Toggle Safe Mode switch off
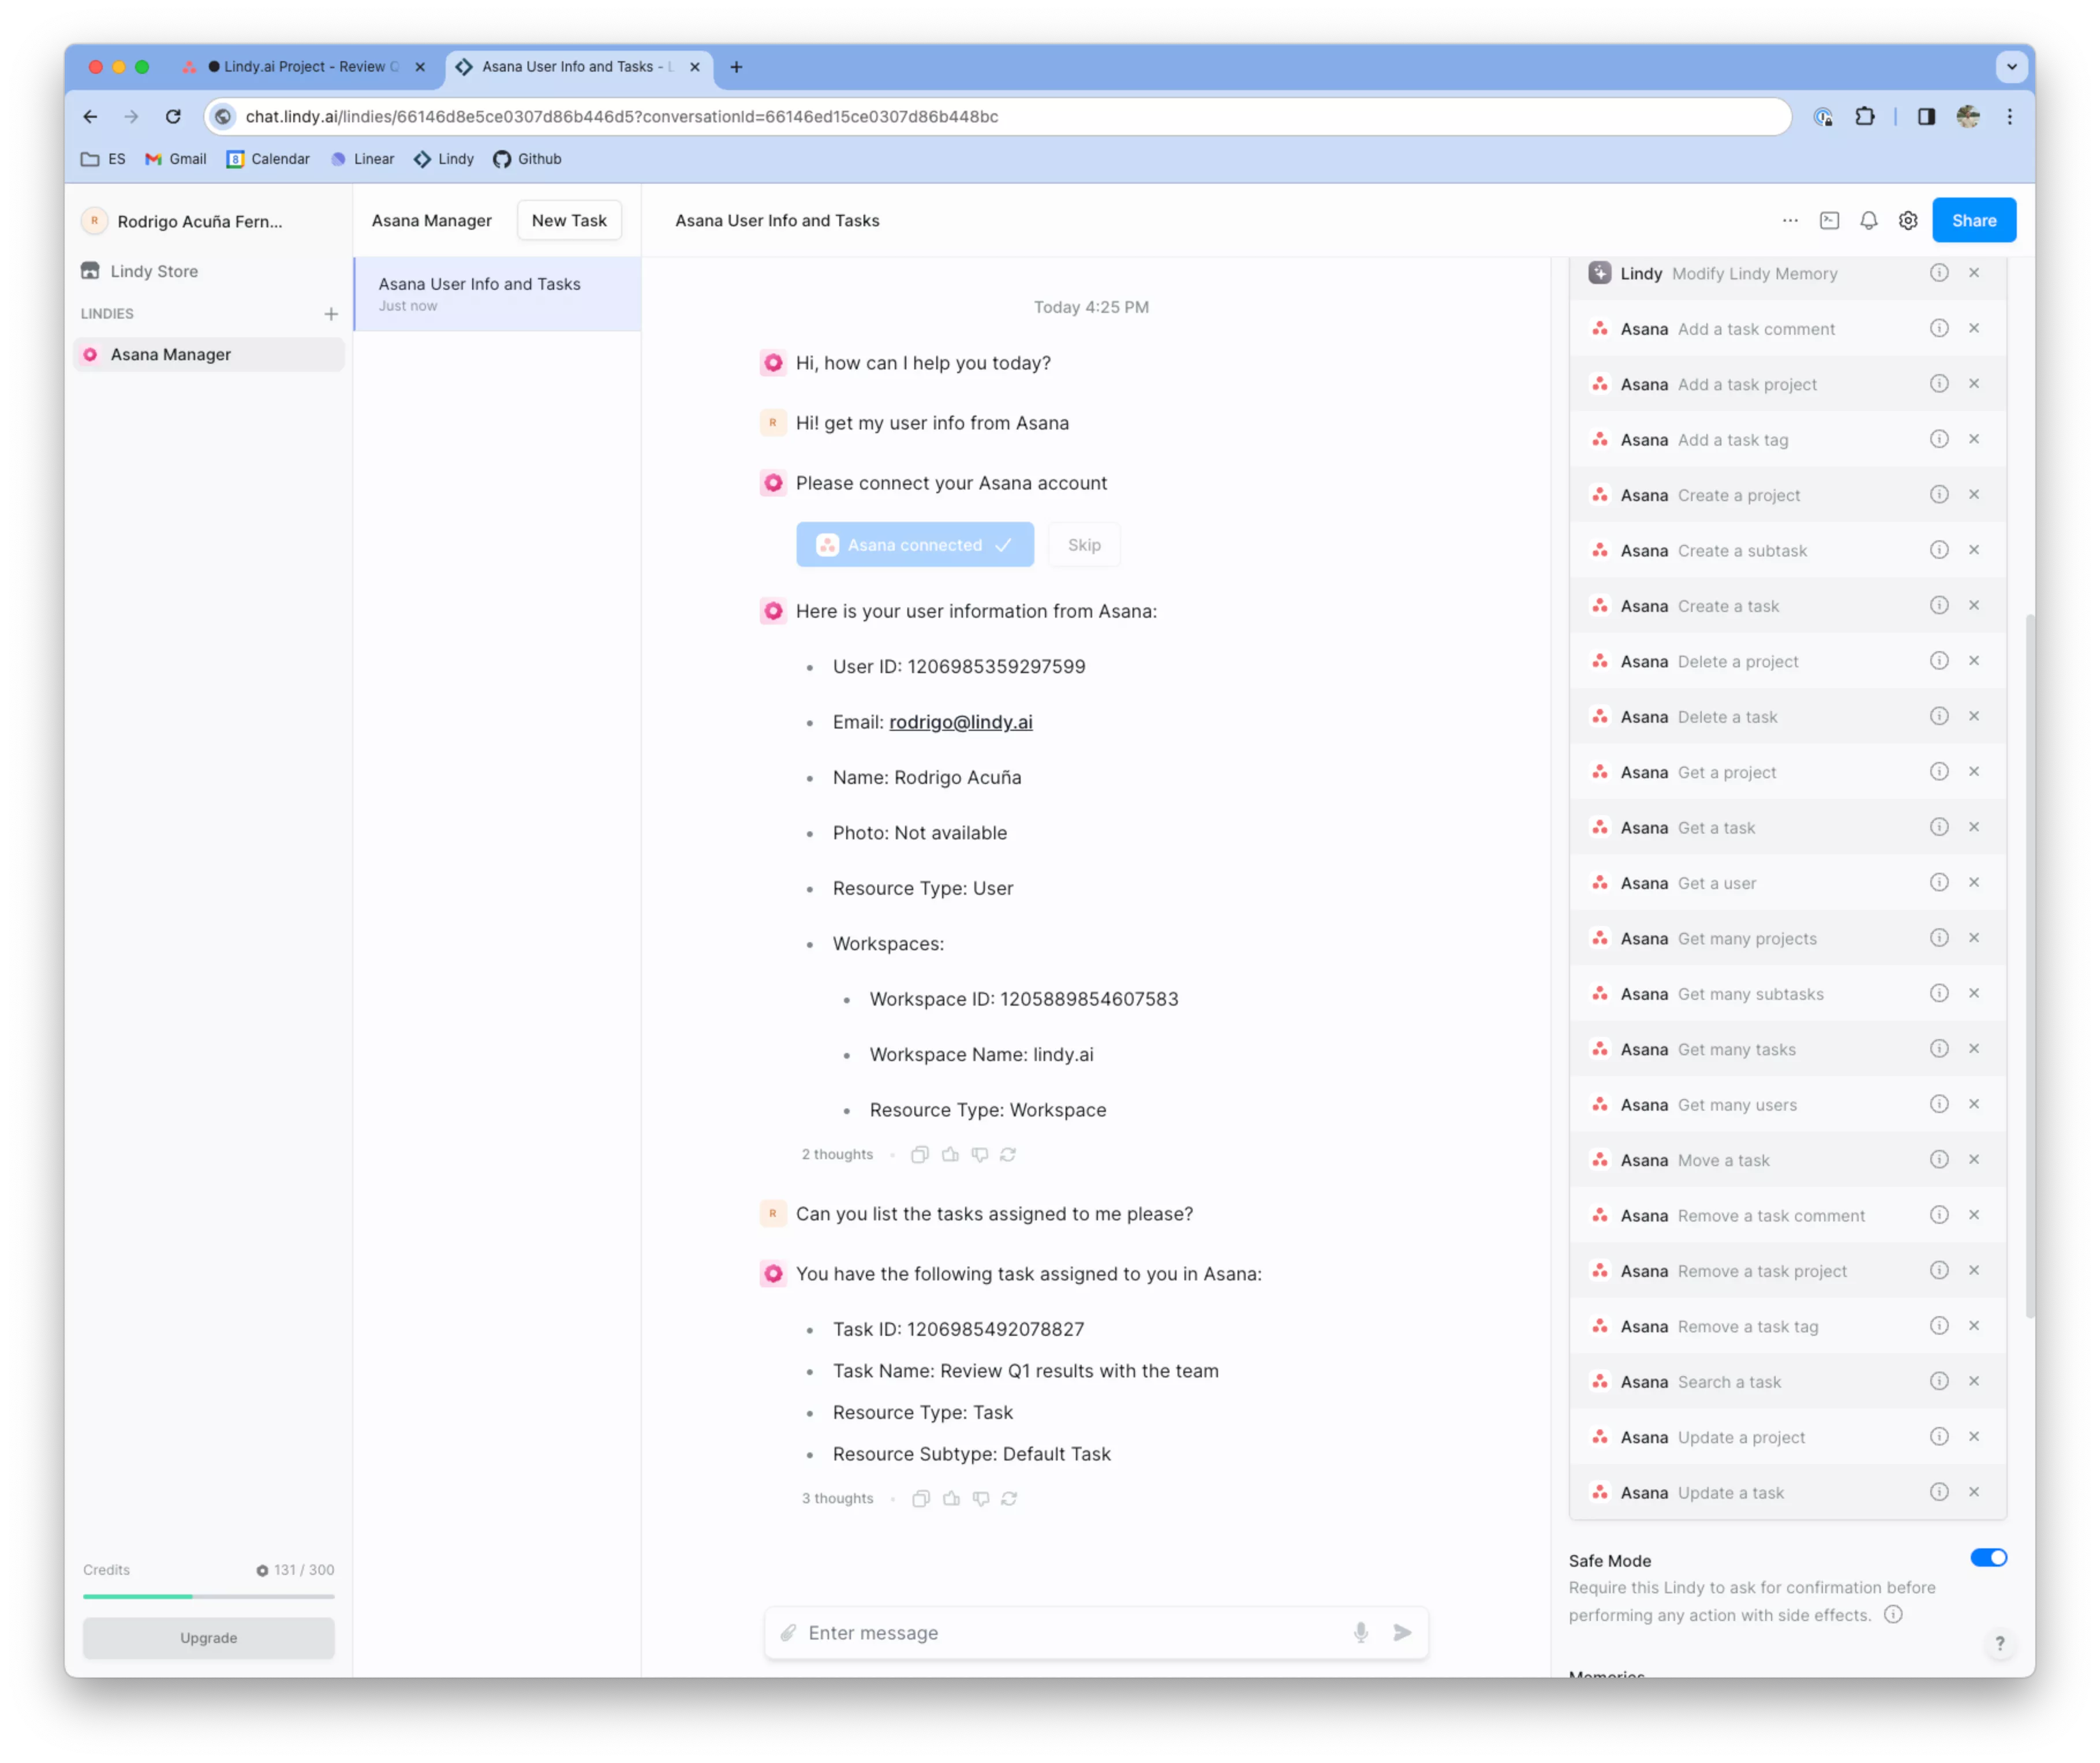Image resolution: width=2100 pixels, height=1763 pixels. [1988, 1557]
